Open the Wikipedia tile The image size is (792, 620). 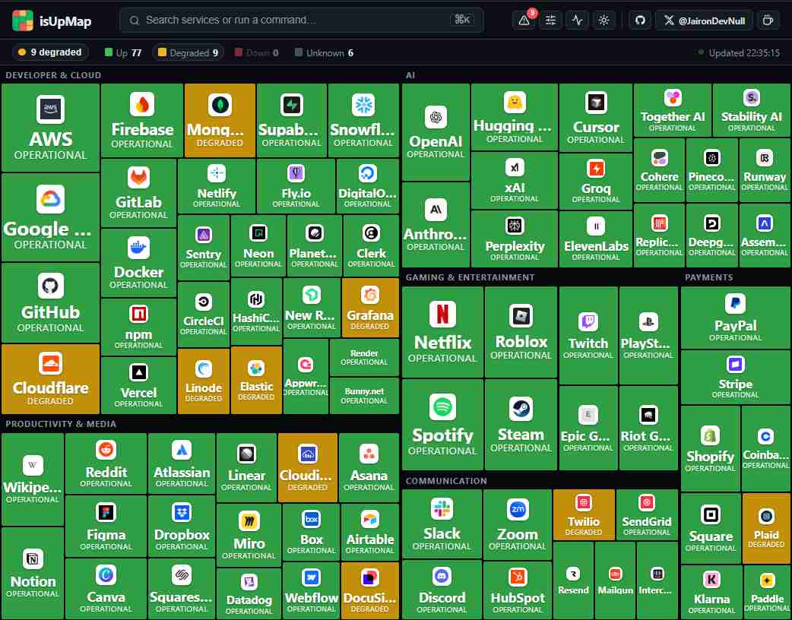(x=33, y=479)
